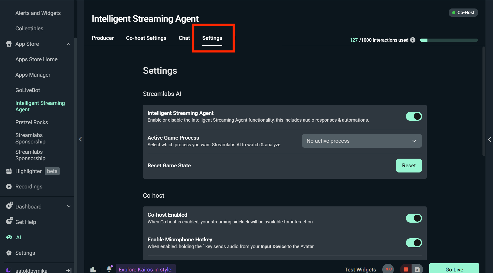
Task: Turn off Co-host Enabled
Action: click(414, 218)
